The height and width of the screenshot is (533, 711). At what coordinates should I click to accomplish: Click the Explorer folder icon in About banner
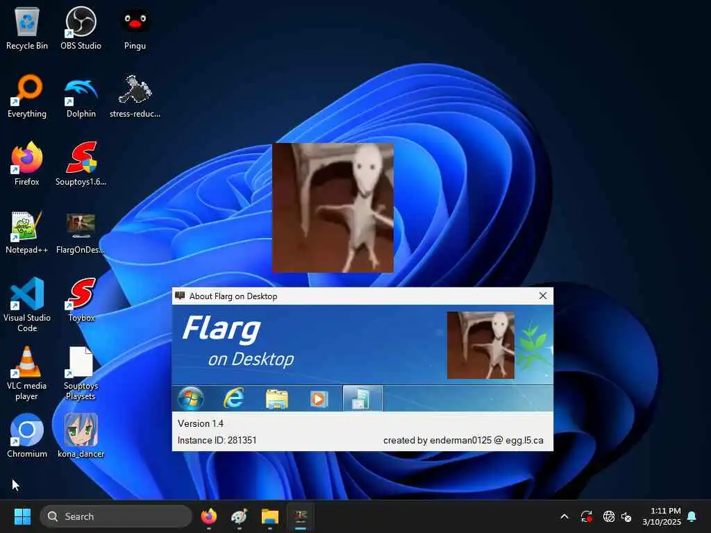tap(276, 399)
